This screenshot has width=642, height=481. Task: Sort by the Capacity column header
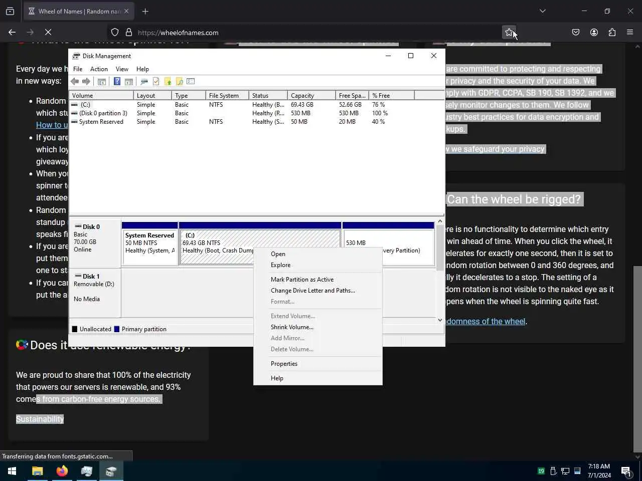coord(311,96)
